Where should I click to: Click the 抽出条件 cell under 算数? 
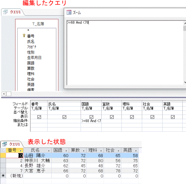pos(112,121)
